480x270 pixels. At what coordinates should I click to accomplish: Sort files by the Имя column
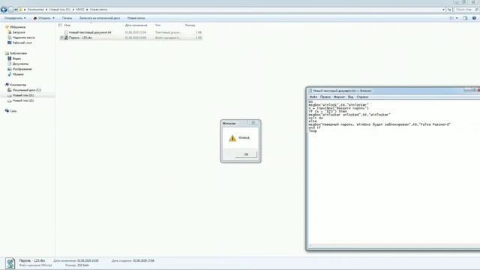[67, 25]
